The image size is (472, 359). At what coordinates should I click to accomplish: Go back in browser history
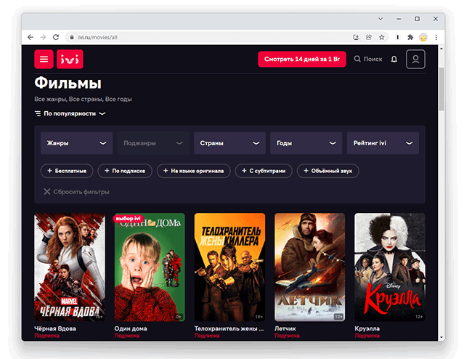click(x=30, y=37)
